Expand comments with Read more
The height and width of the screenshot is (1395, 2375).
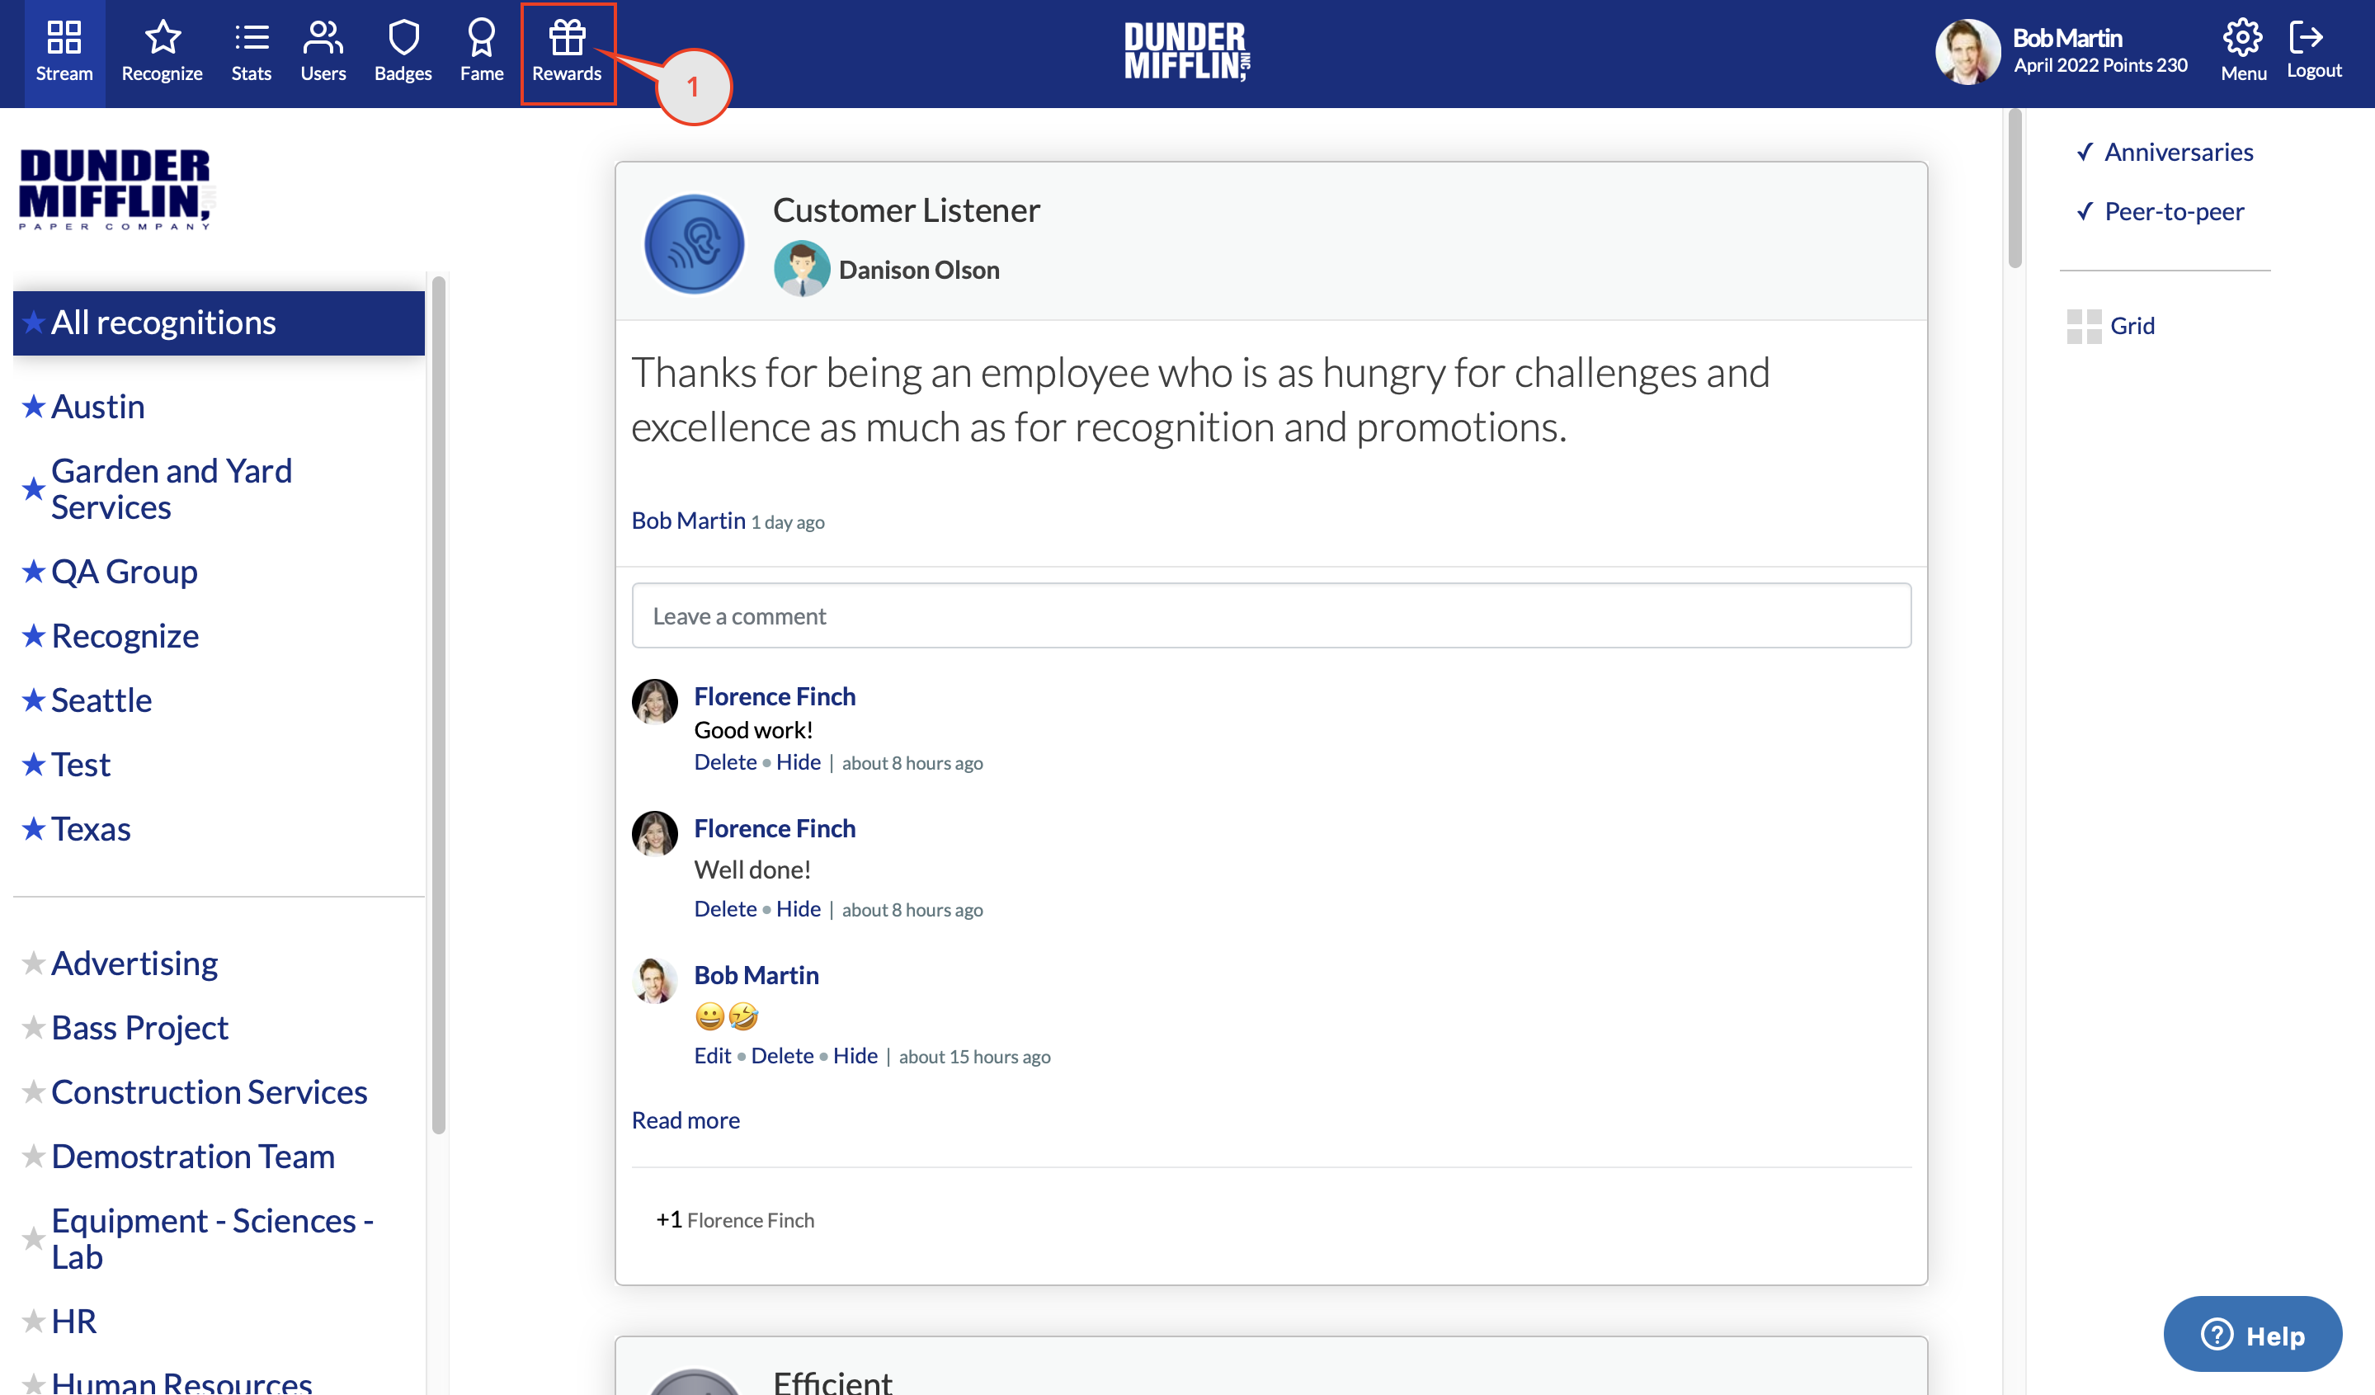click(686, 1119)
